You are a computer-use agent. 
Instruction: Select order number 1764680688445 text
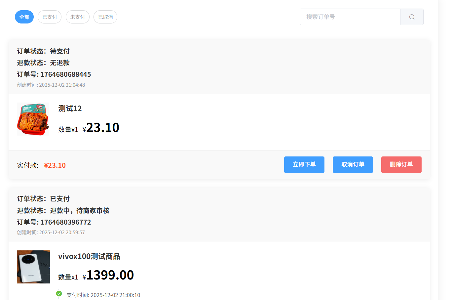[x=66, y=74]
